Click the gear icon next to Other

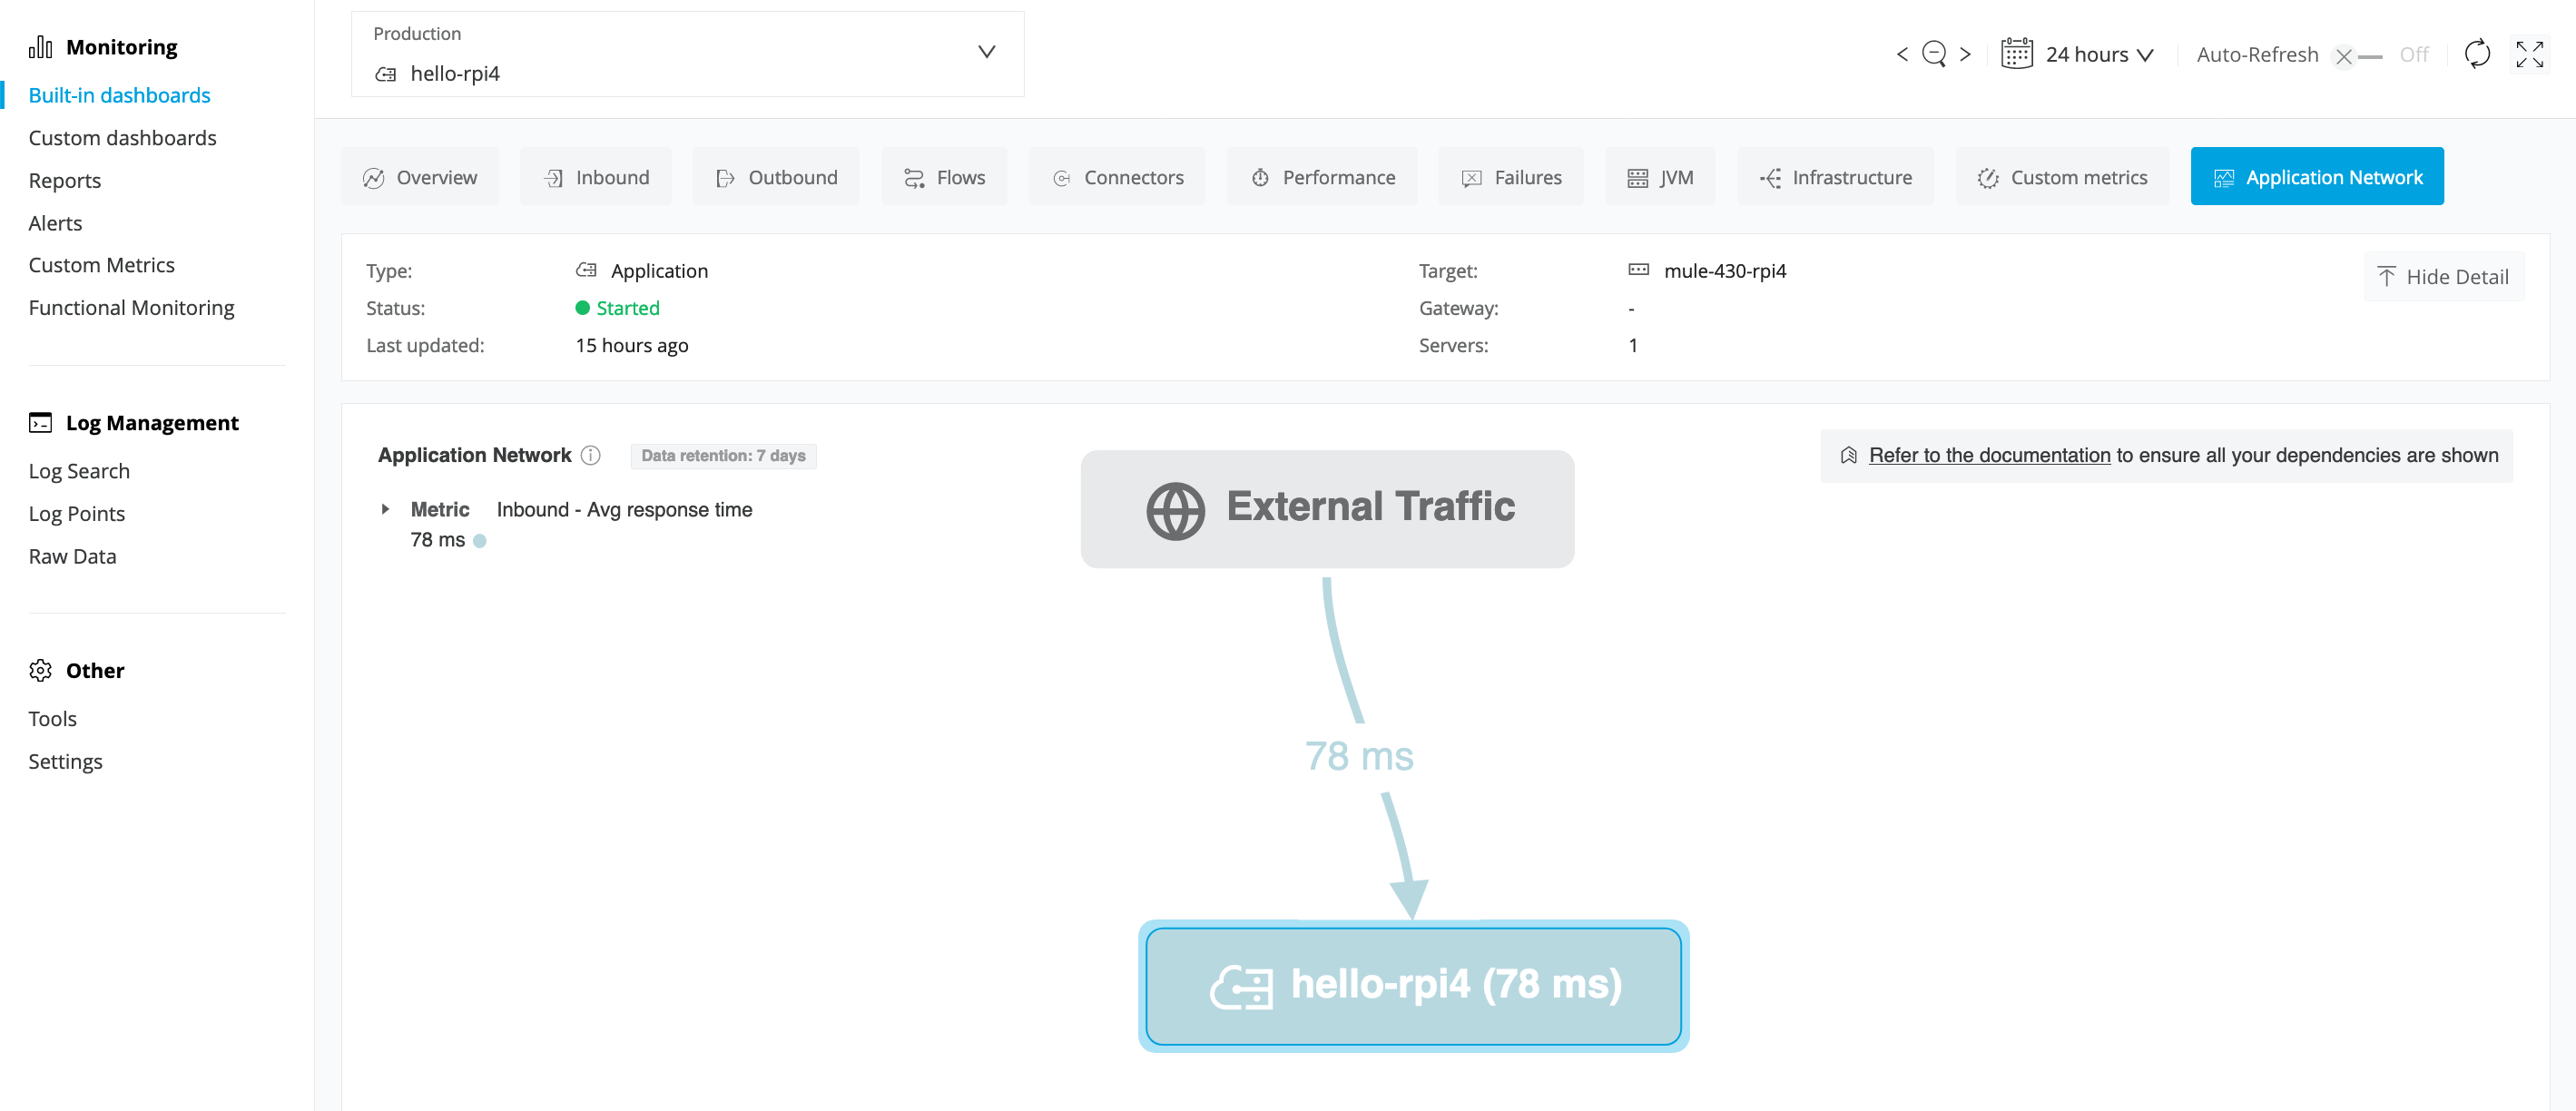tap(42, 670)
